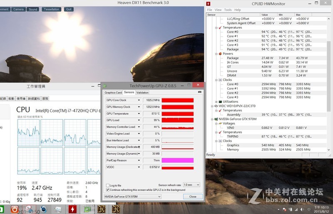Click the GPU-Z title bar icon
This screenshot has height=214, width=333.
[105, 86]
